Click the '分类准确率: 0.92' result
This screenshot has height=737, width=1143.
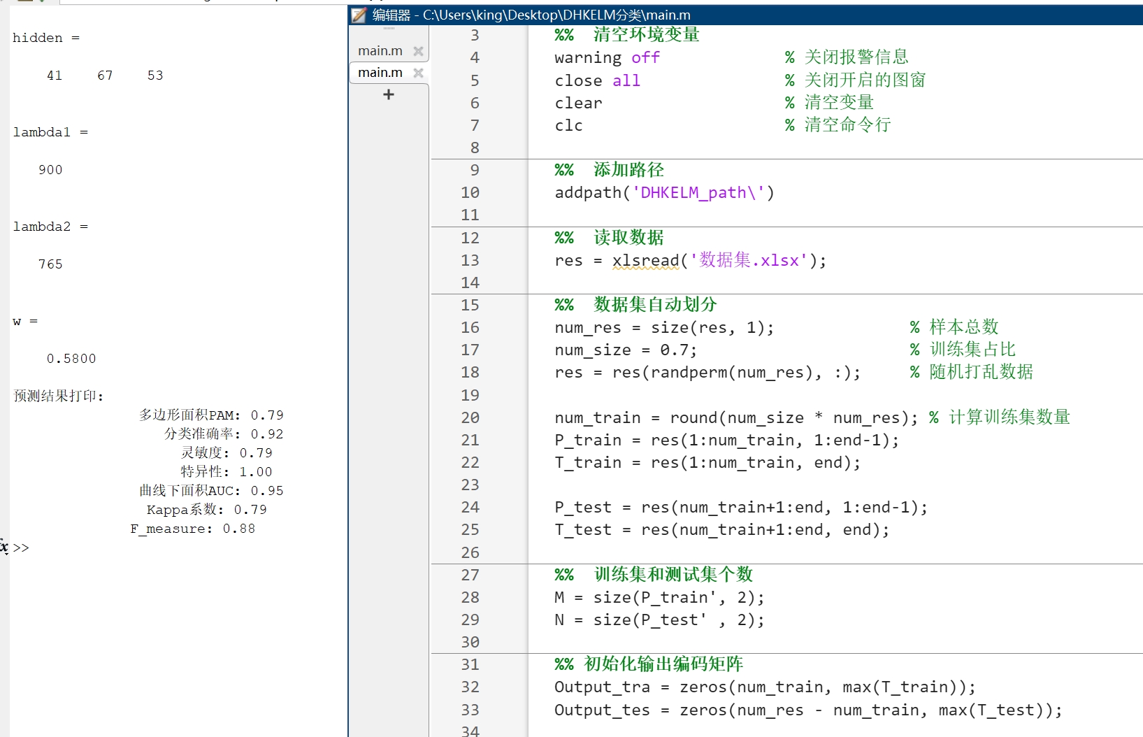pyautogui.click(x=224, y=434)
